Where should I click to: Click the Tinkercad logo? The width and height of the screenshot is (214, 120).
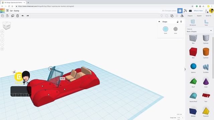[2, 11]
